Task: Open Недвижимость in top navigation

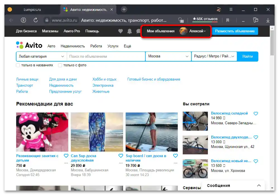Action: point(73,46)
